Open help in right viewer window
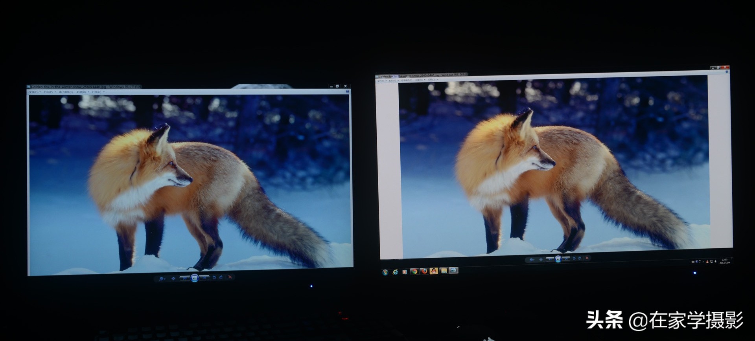The width and height of the screenshot is (755, 341). (x=727, y=71)
